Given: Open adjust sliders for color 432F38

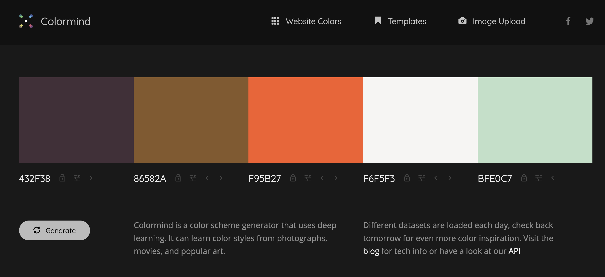Looking at the screenshot, I should (x=77, y=178).
